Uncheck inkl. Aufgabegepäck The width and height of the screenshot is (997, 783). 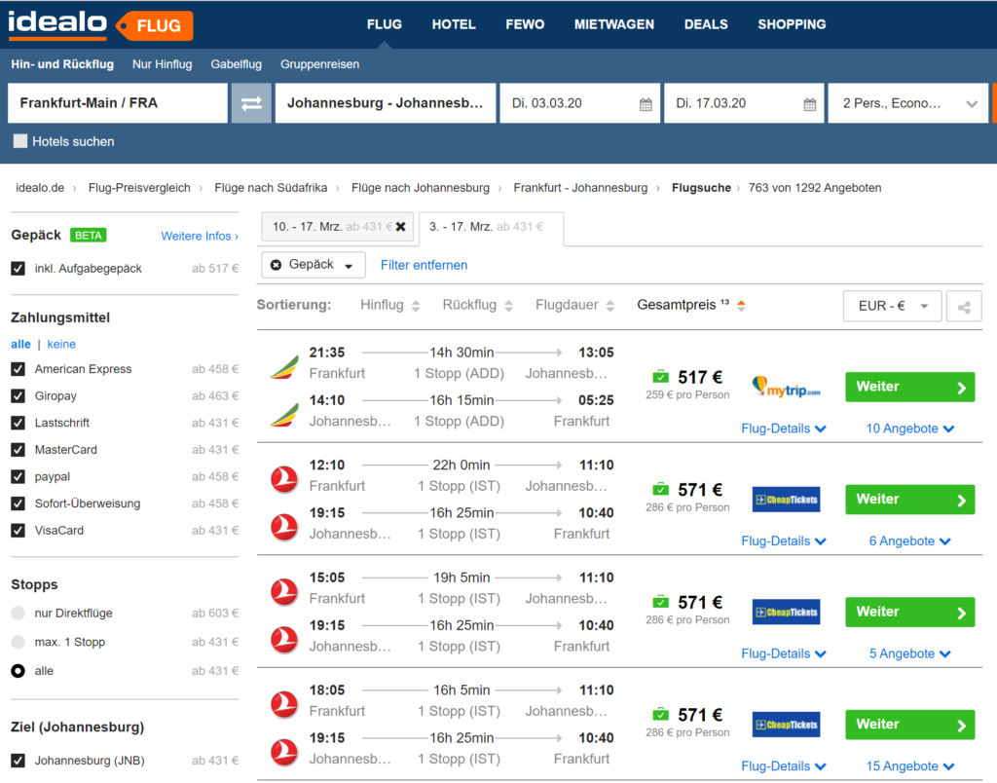[18, 269]
